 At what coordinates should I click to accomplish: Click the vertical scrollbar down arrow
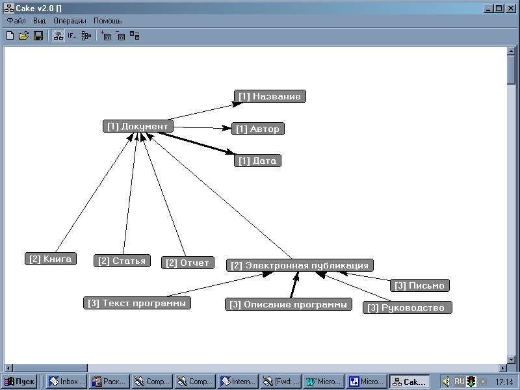pyautogui.click(x=511, y=359)
